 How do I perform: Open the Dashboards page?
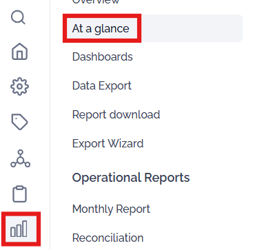click(x=102, y=56)
